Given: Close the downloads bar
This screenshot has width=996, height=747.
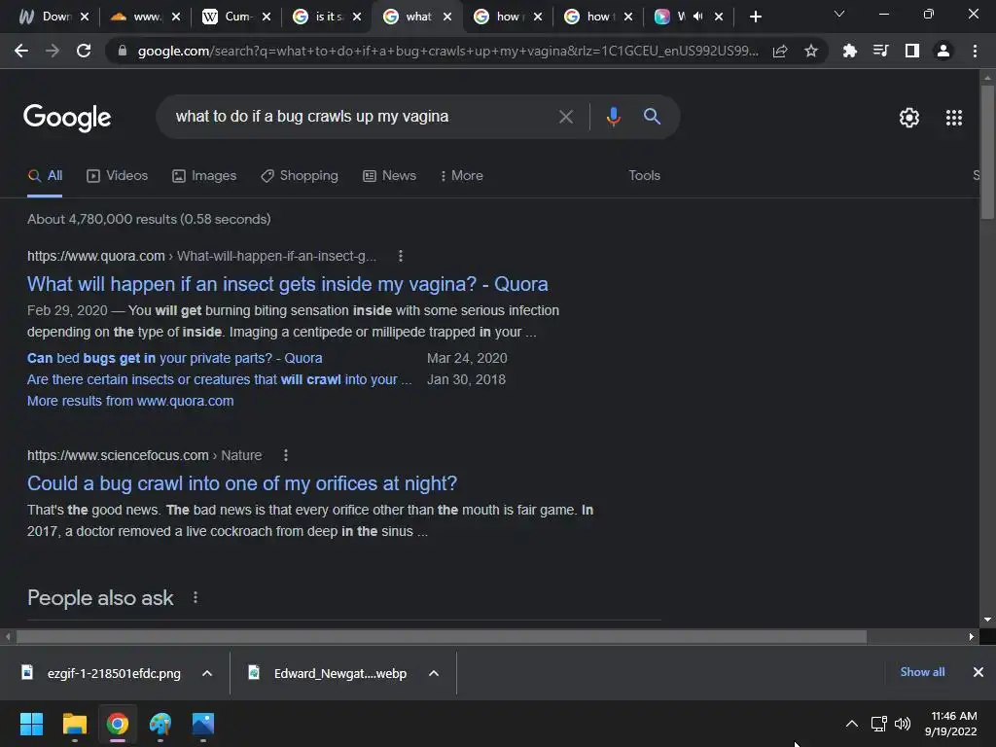Looking at the screenshot, I should (978, 672).
